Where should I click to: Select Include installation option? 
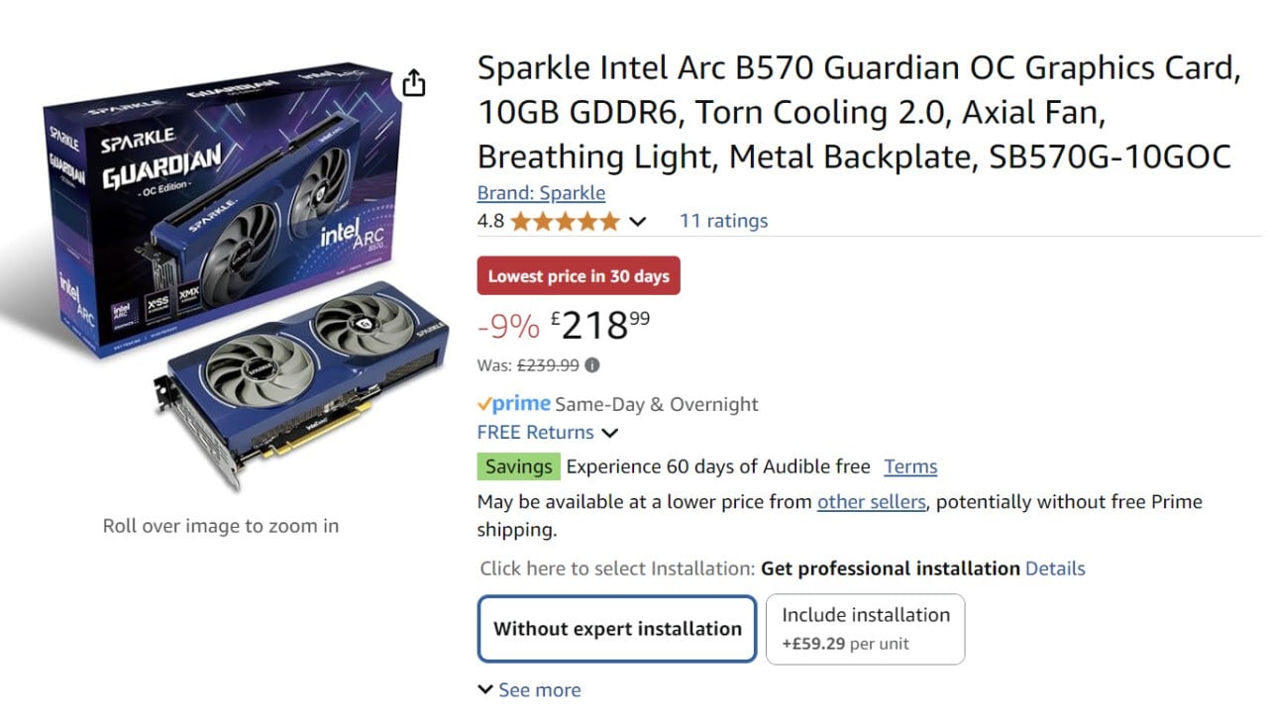tap(865, 628)
